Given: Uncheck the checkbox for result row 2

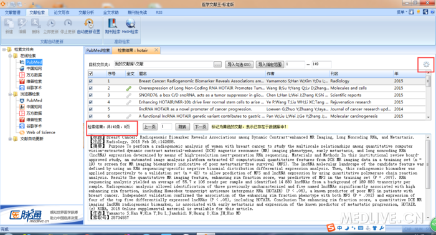Looking at the screenshot, I should coord(91,89).
